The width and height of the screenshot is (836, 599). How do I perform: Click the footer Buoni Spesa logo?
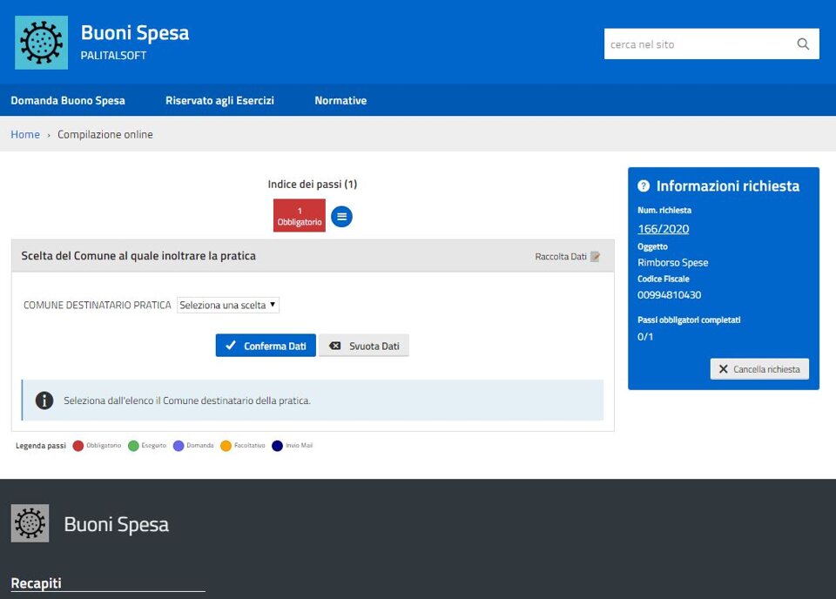30,523
